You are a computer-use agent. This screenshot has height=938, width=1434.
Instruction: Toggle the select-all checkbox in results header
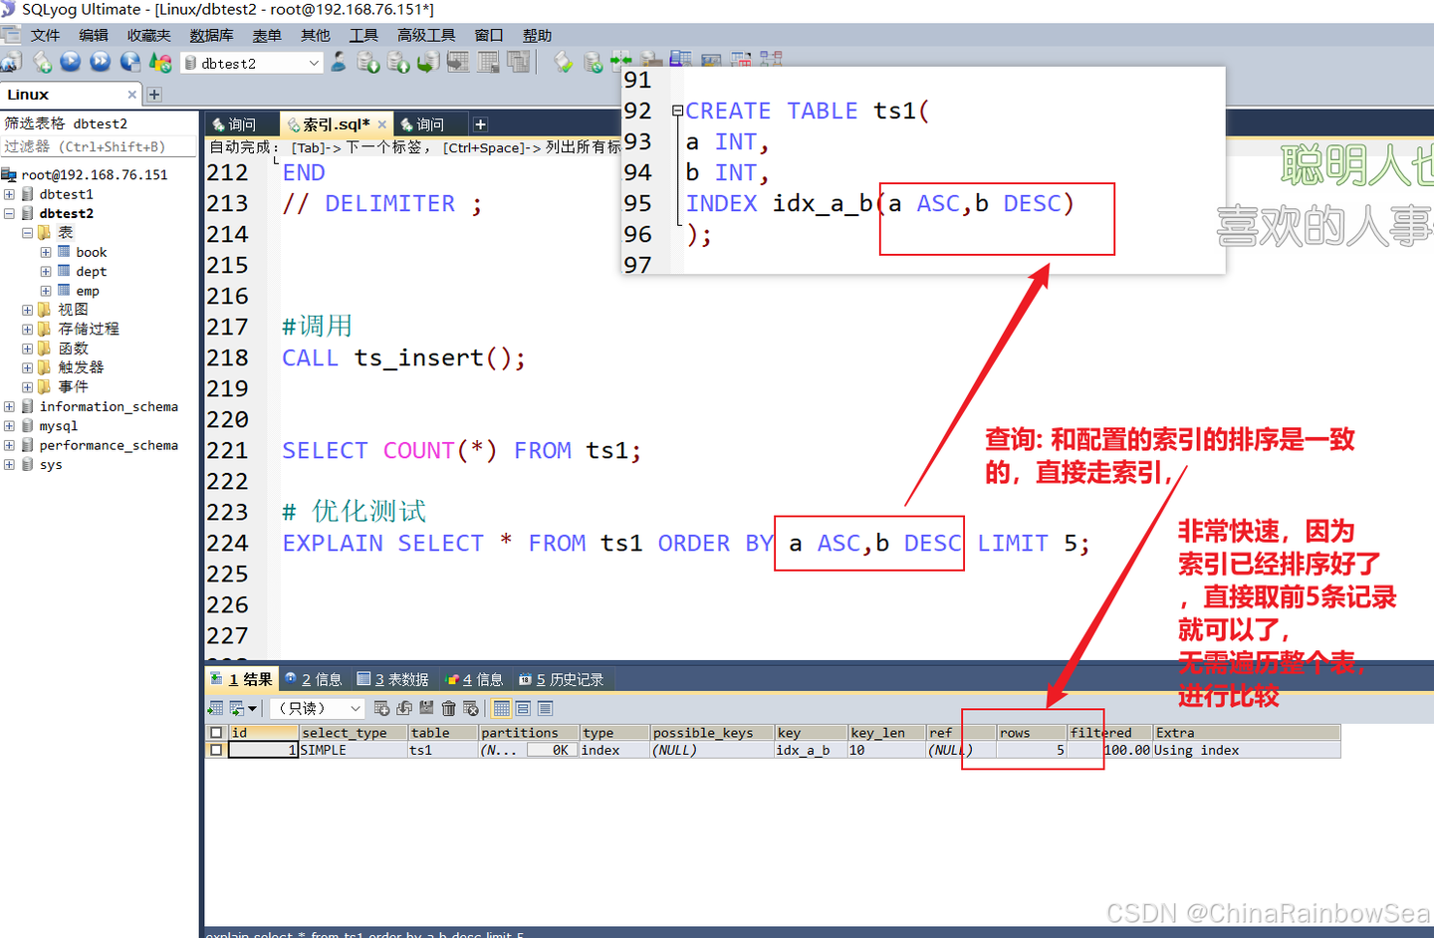pyautogui.click(x=216, y=732)
